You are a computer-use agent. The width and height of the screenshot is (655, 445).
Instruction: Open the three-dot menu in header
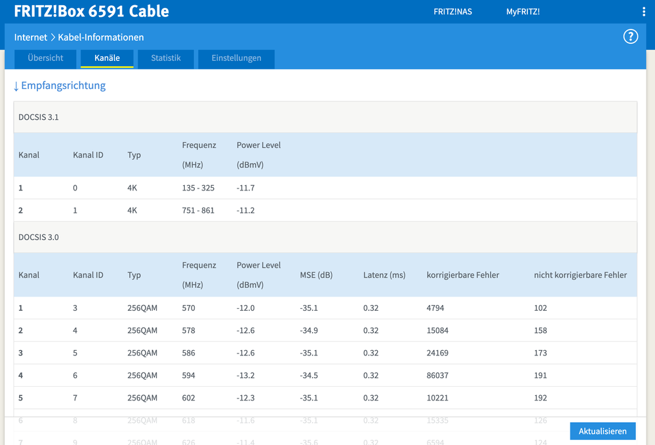tap(644, 12)
